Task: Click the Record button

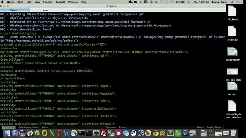Action: pos(123,128)
